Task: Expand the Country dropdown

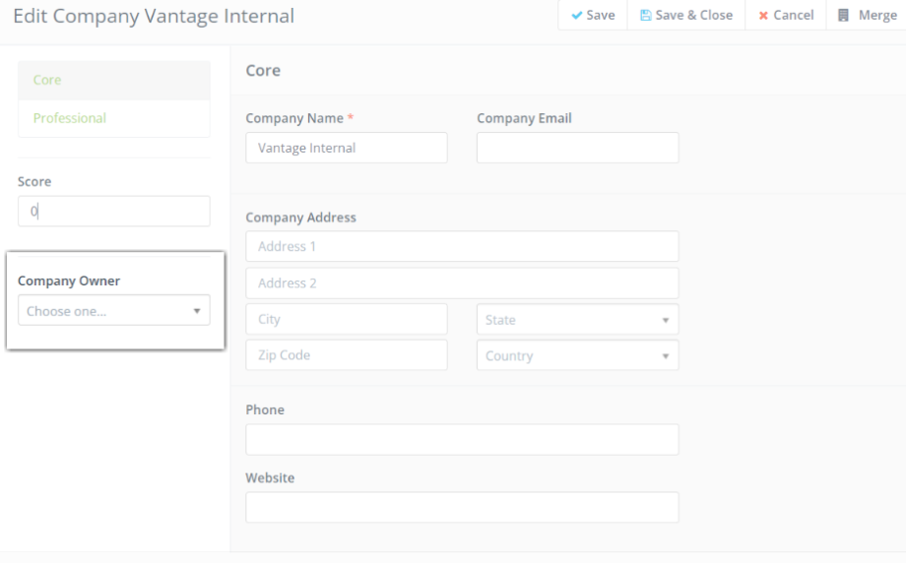Action: coord(577,355)
